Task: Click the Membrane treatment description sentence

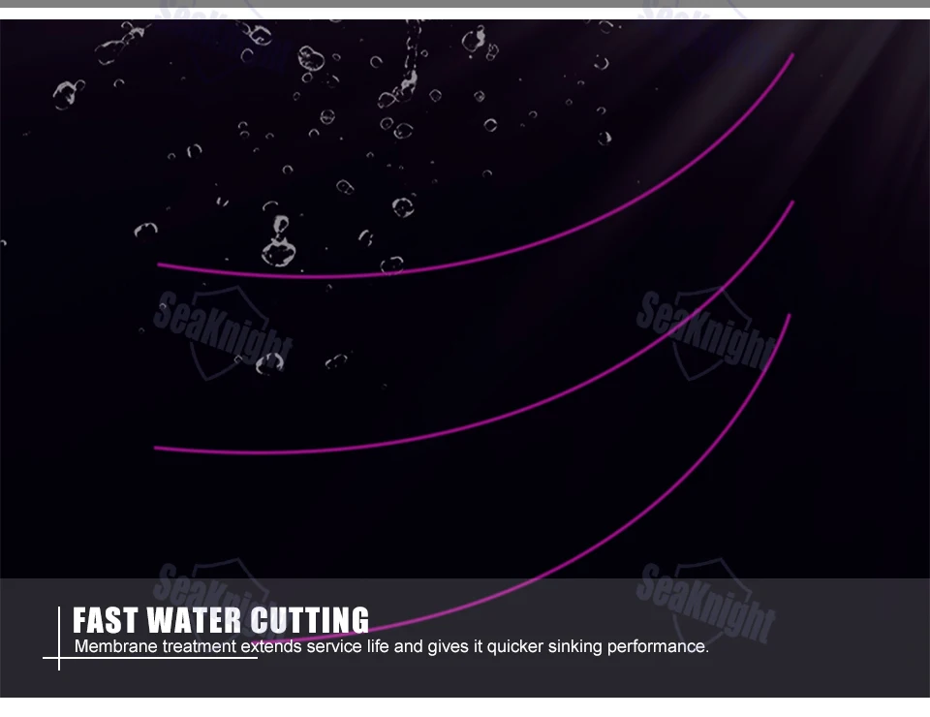Action: click(x=391, y=646)
